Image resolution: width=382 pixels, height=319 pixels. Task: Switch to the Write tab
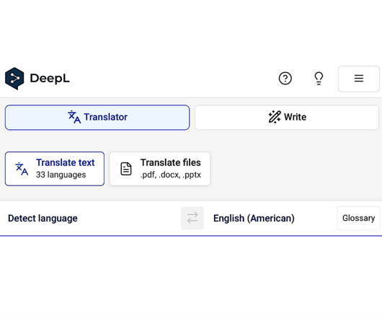(x=287, y=118)
